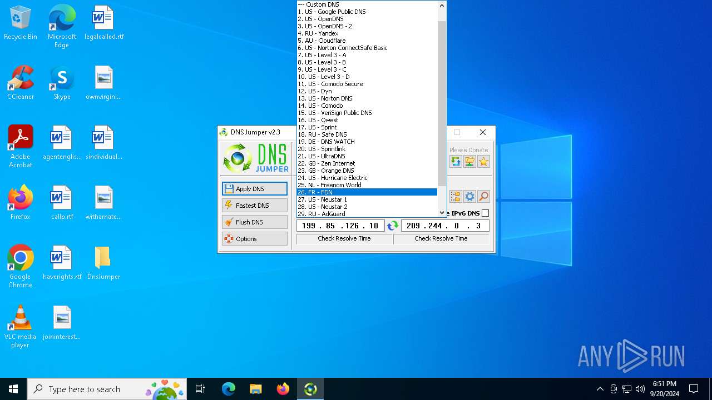This screenshot has height=400, width=712.
Task: Pick '15. US - VeriSign Public DNS'
Action: pos(367,113)
